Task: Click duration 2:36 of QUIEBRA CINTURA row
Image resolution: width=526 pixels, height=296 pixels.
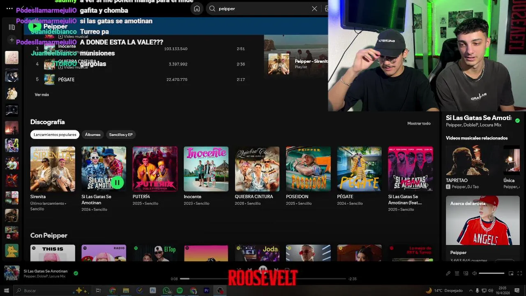Action: (241, 64)
